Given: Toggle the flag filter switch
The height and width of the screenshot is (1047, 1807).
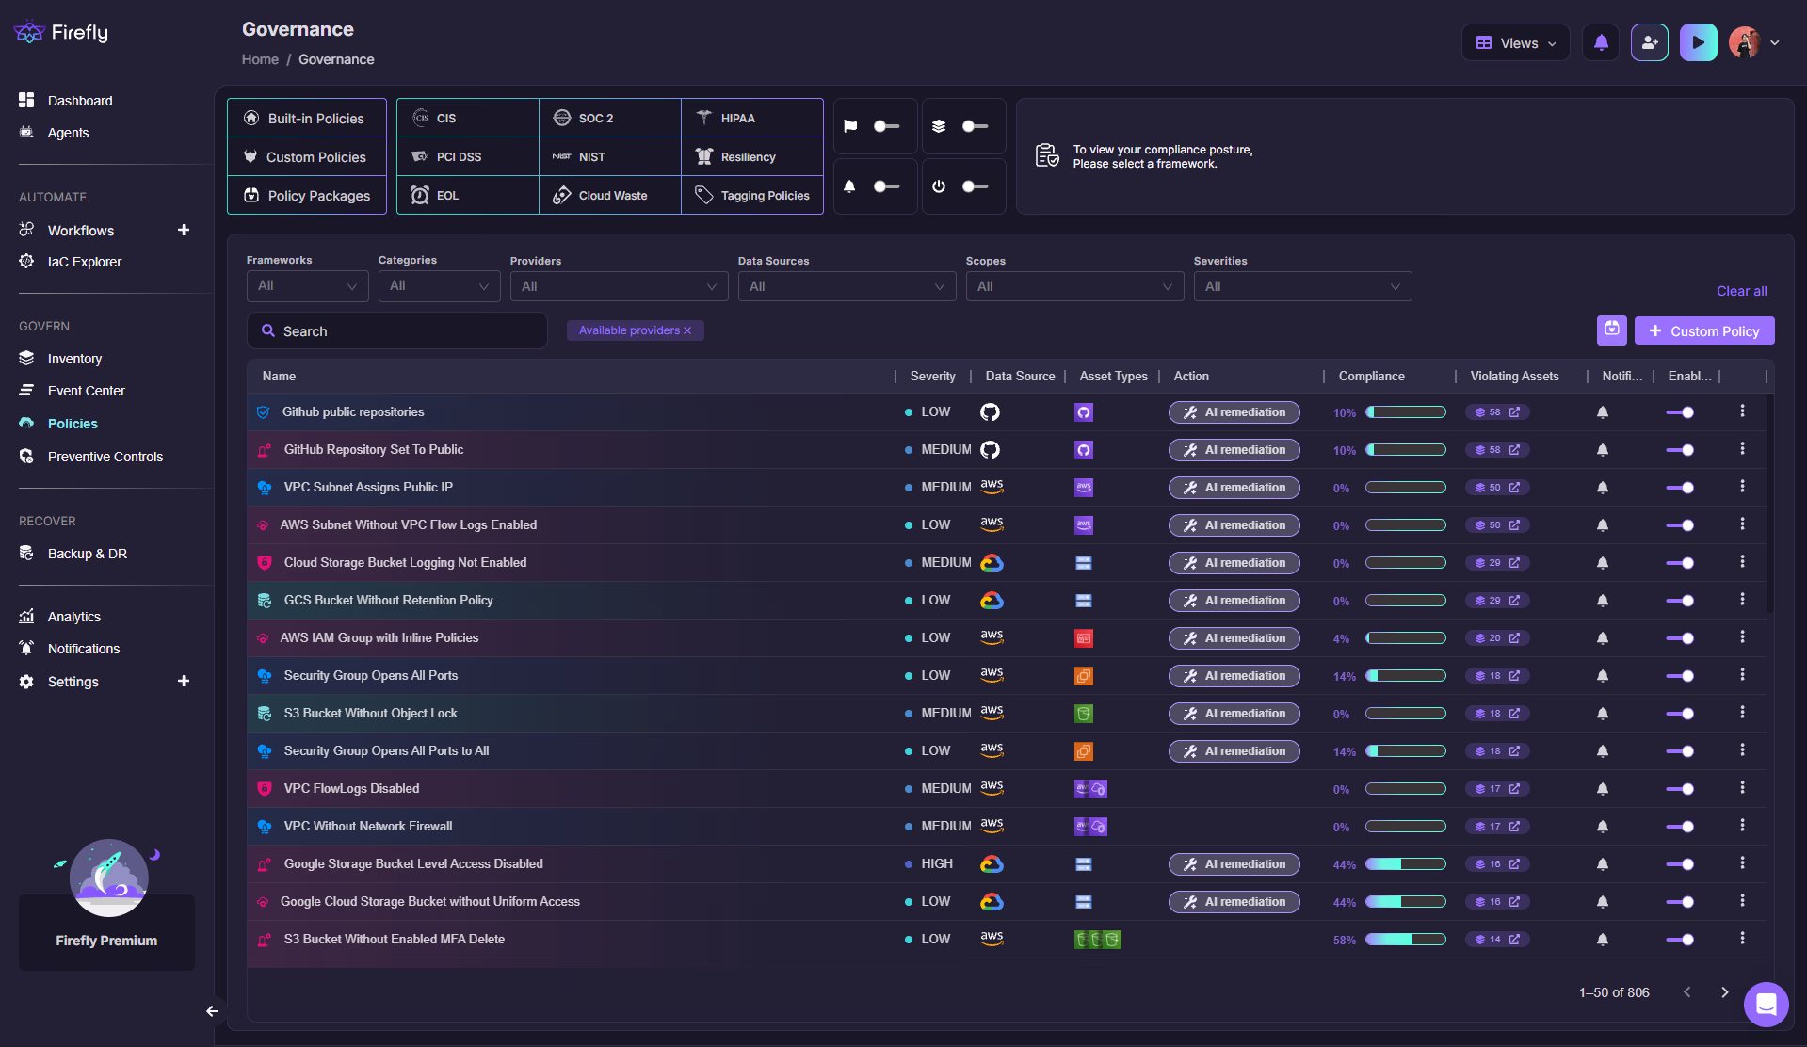Looking at the screenshot, I should tap(886, 126).
